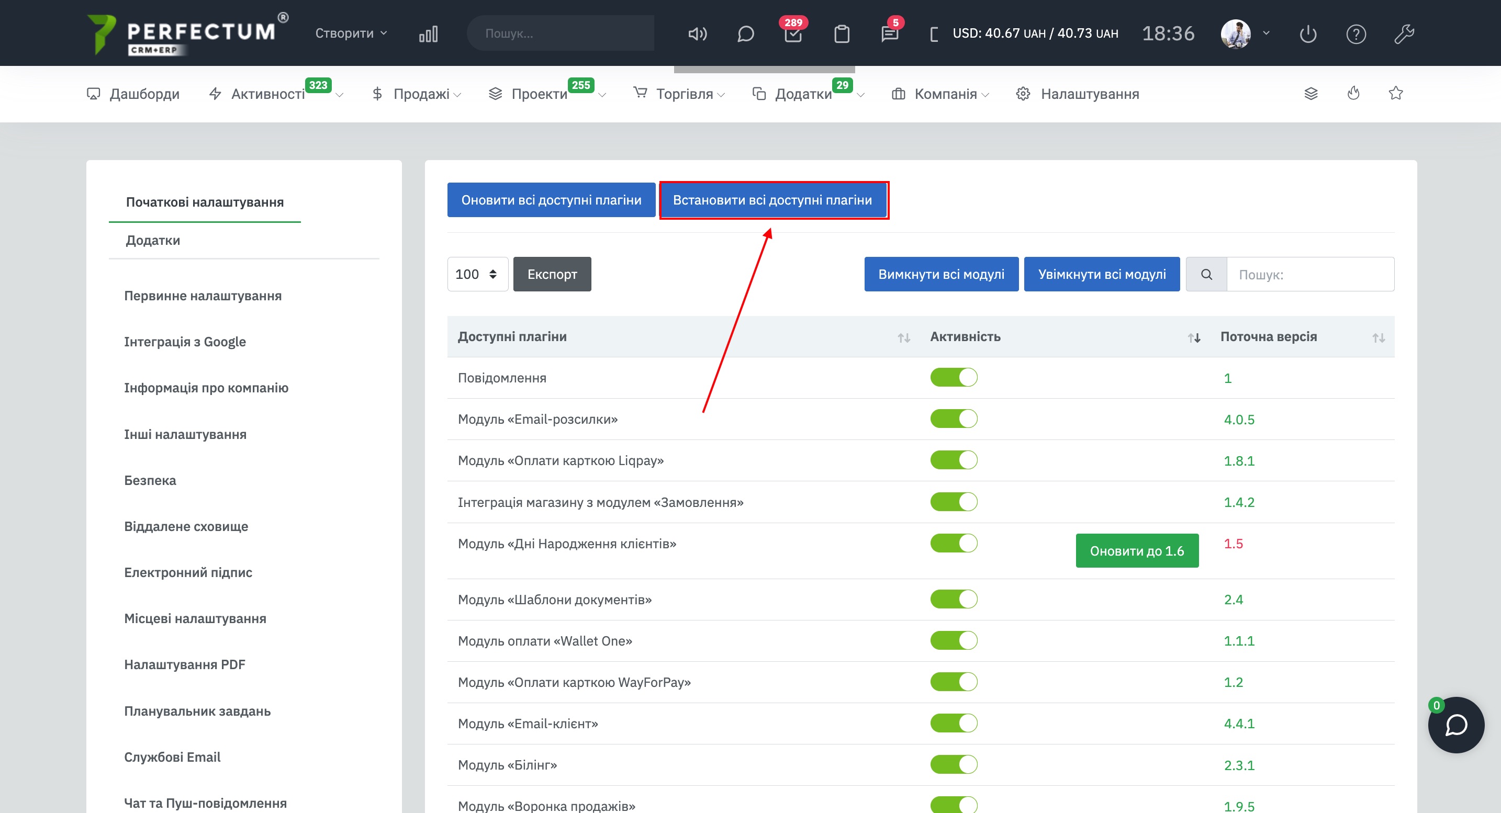
Task: Open the 100 rows per page selector
Action: tap(477, 274)
